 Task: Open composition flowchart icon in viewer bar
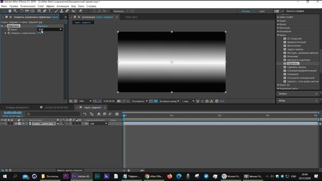tap(211, 101)
